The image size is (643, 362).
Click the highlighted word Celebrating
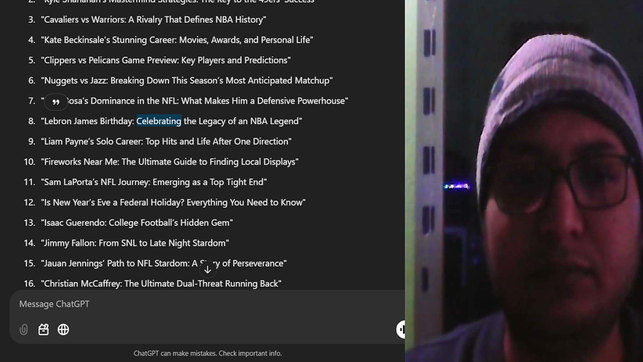pos(159,121)
